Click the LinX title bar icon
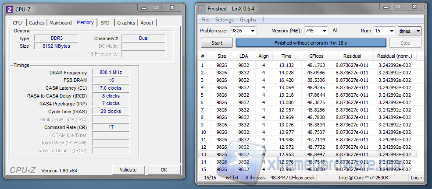432x189 pixels. pos(201,8)
